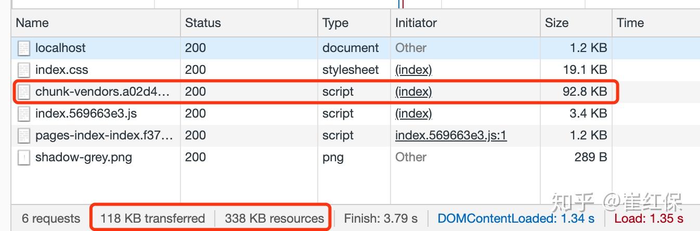Sort requests by the Initiator column
Viewport: 700px width, 231px height.
click(x=416, y=23)
